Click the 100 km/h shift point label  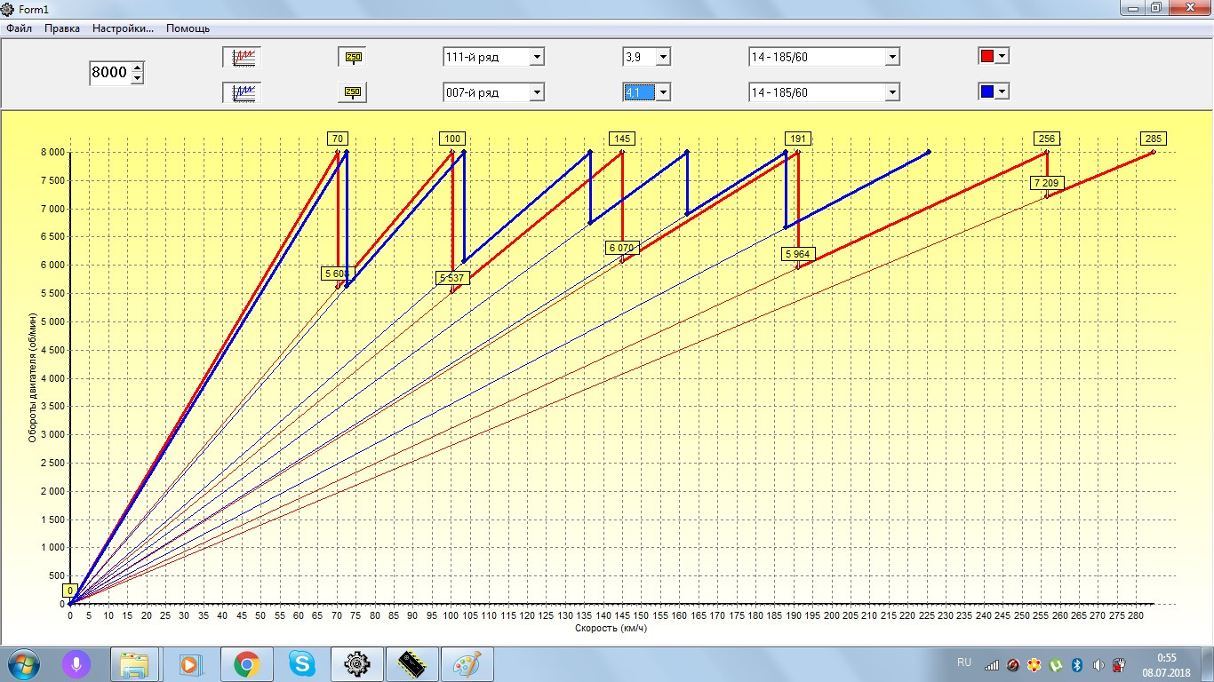point(452,139)
